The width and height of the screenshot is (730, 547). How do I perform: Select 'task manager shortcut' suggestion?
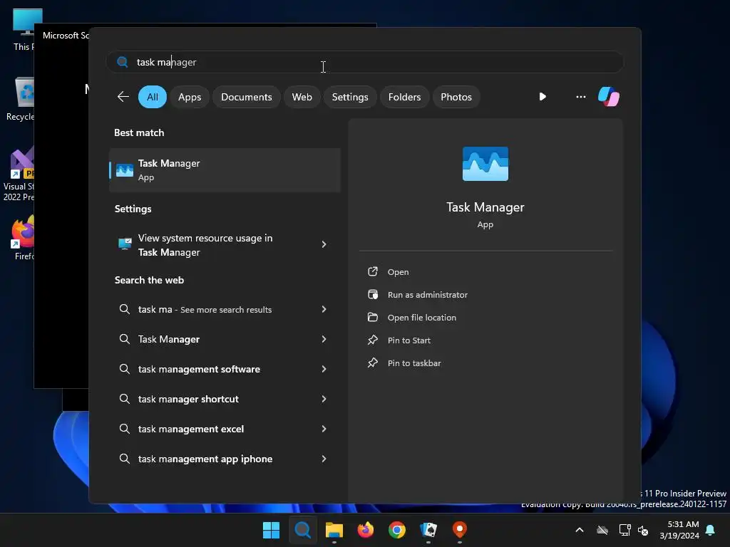pos(225,399)
